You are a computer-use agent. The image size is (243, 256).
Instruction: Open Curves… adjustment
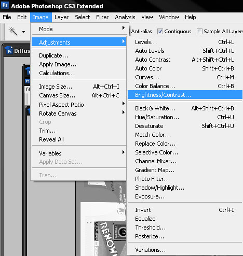pos(185,77)
